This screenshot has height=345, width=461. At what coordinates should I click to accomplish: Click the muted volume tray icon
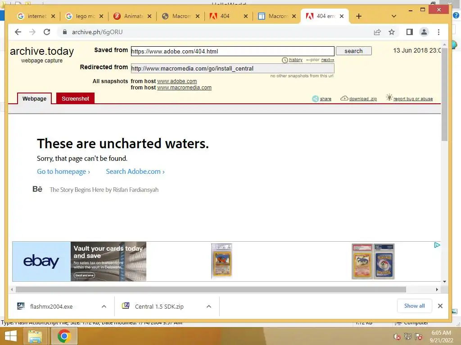pos(397,337)
